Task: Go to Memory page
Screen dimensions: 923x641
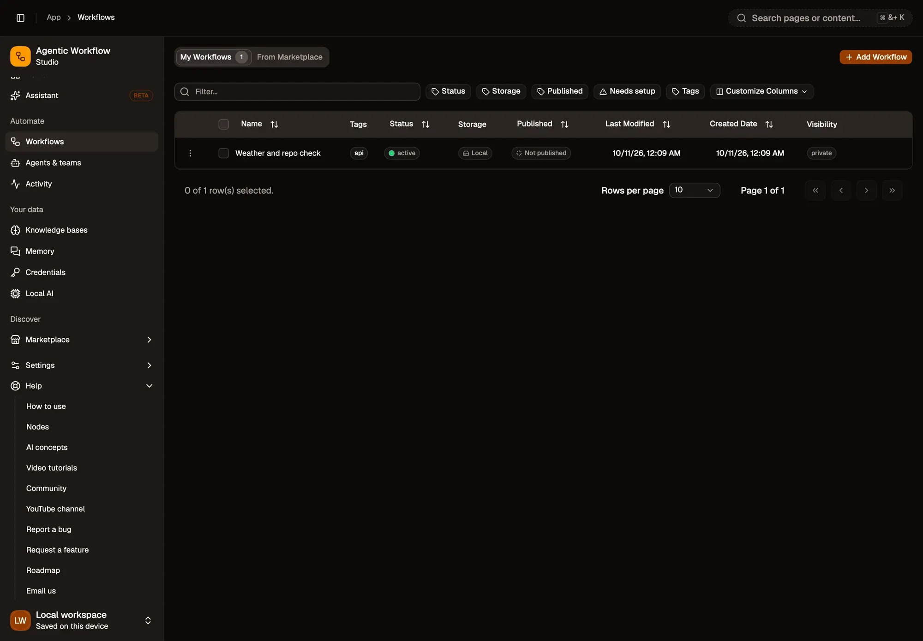Action: (82, 251)
